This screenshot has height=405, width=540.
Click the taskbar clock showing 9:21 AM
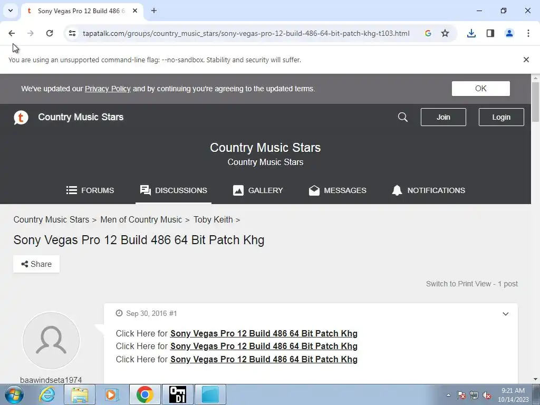pyautogui.click(x=513, y=395)
